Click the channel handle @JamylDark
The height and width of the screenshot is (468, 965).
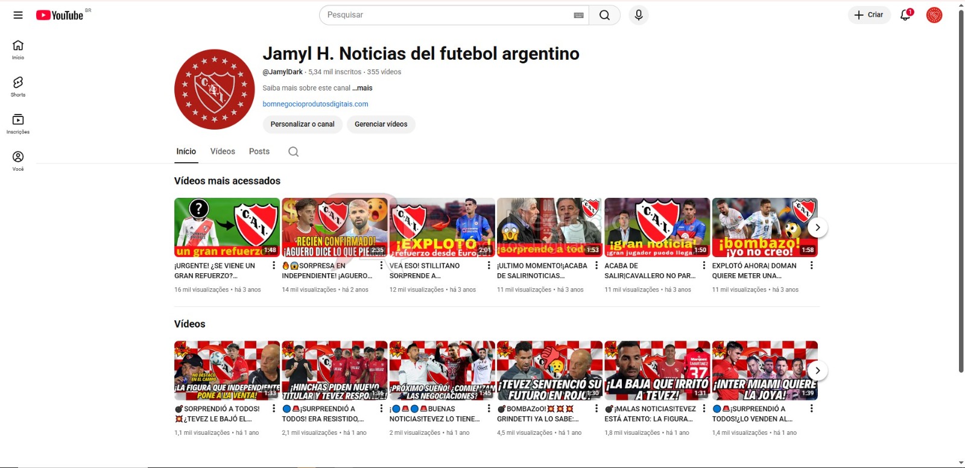[282, 72]
